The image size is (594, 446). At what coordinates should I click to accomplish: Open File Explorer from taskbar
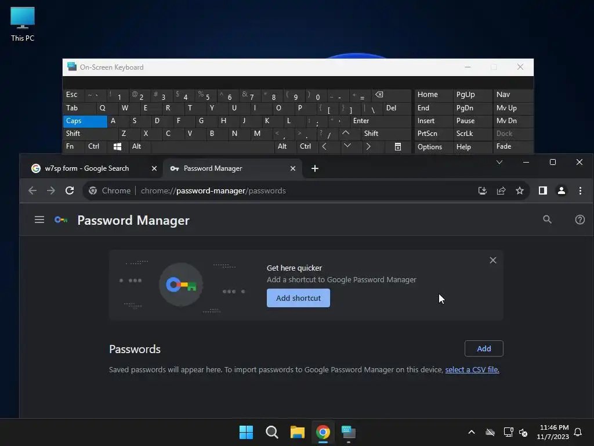tap(298, 432)
